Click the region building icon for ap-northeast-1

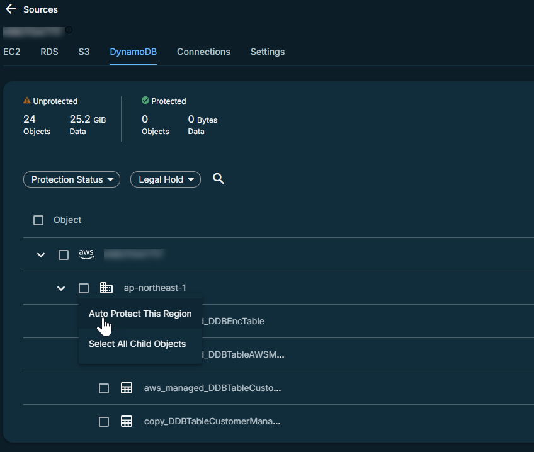(106, 288)
